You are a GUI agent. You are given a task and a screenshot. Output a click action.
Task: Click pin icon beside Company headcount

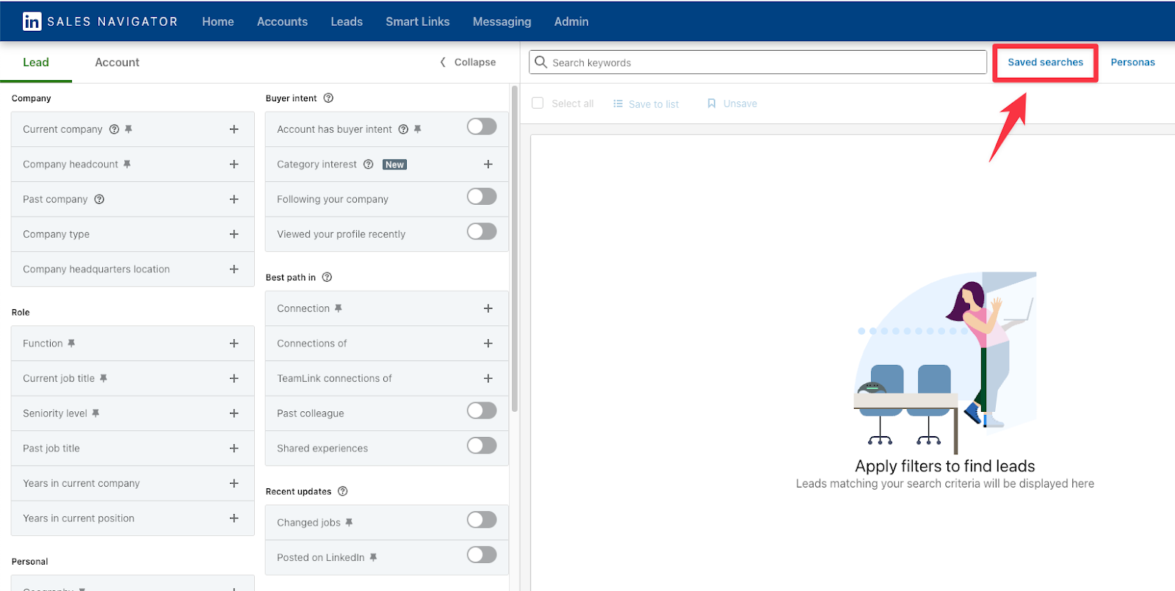pos(127,164)
